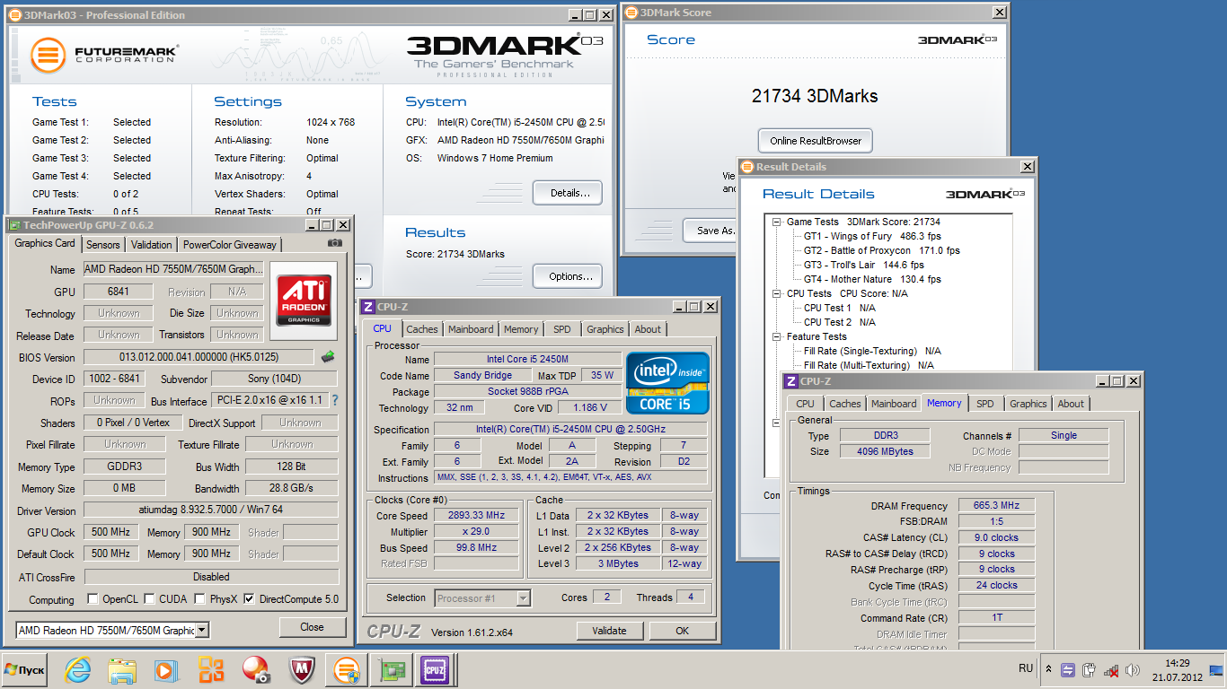Click the RU language indicator
The image size is (1227, 689).
[1026, 668]
